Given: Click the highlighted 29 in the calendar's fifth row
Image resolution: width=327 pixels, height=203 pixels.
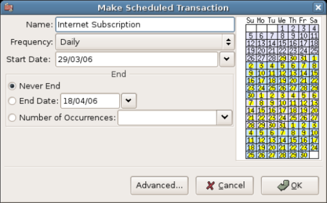Looking at the screenshot, I should coord(282,58).
